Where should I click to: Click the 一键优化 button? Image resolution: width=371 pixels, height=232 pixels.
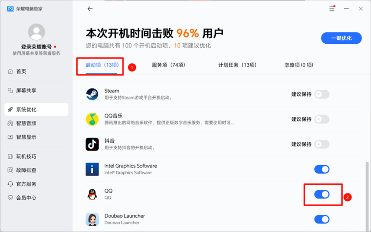[x=341, y=38]
